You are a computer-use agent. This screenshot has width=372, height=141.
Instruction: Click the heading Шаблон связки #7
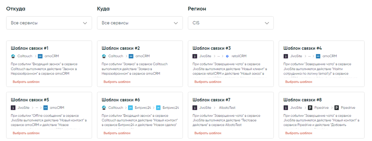coord(211,100)
